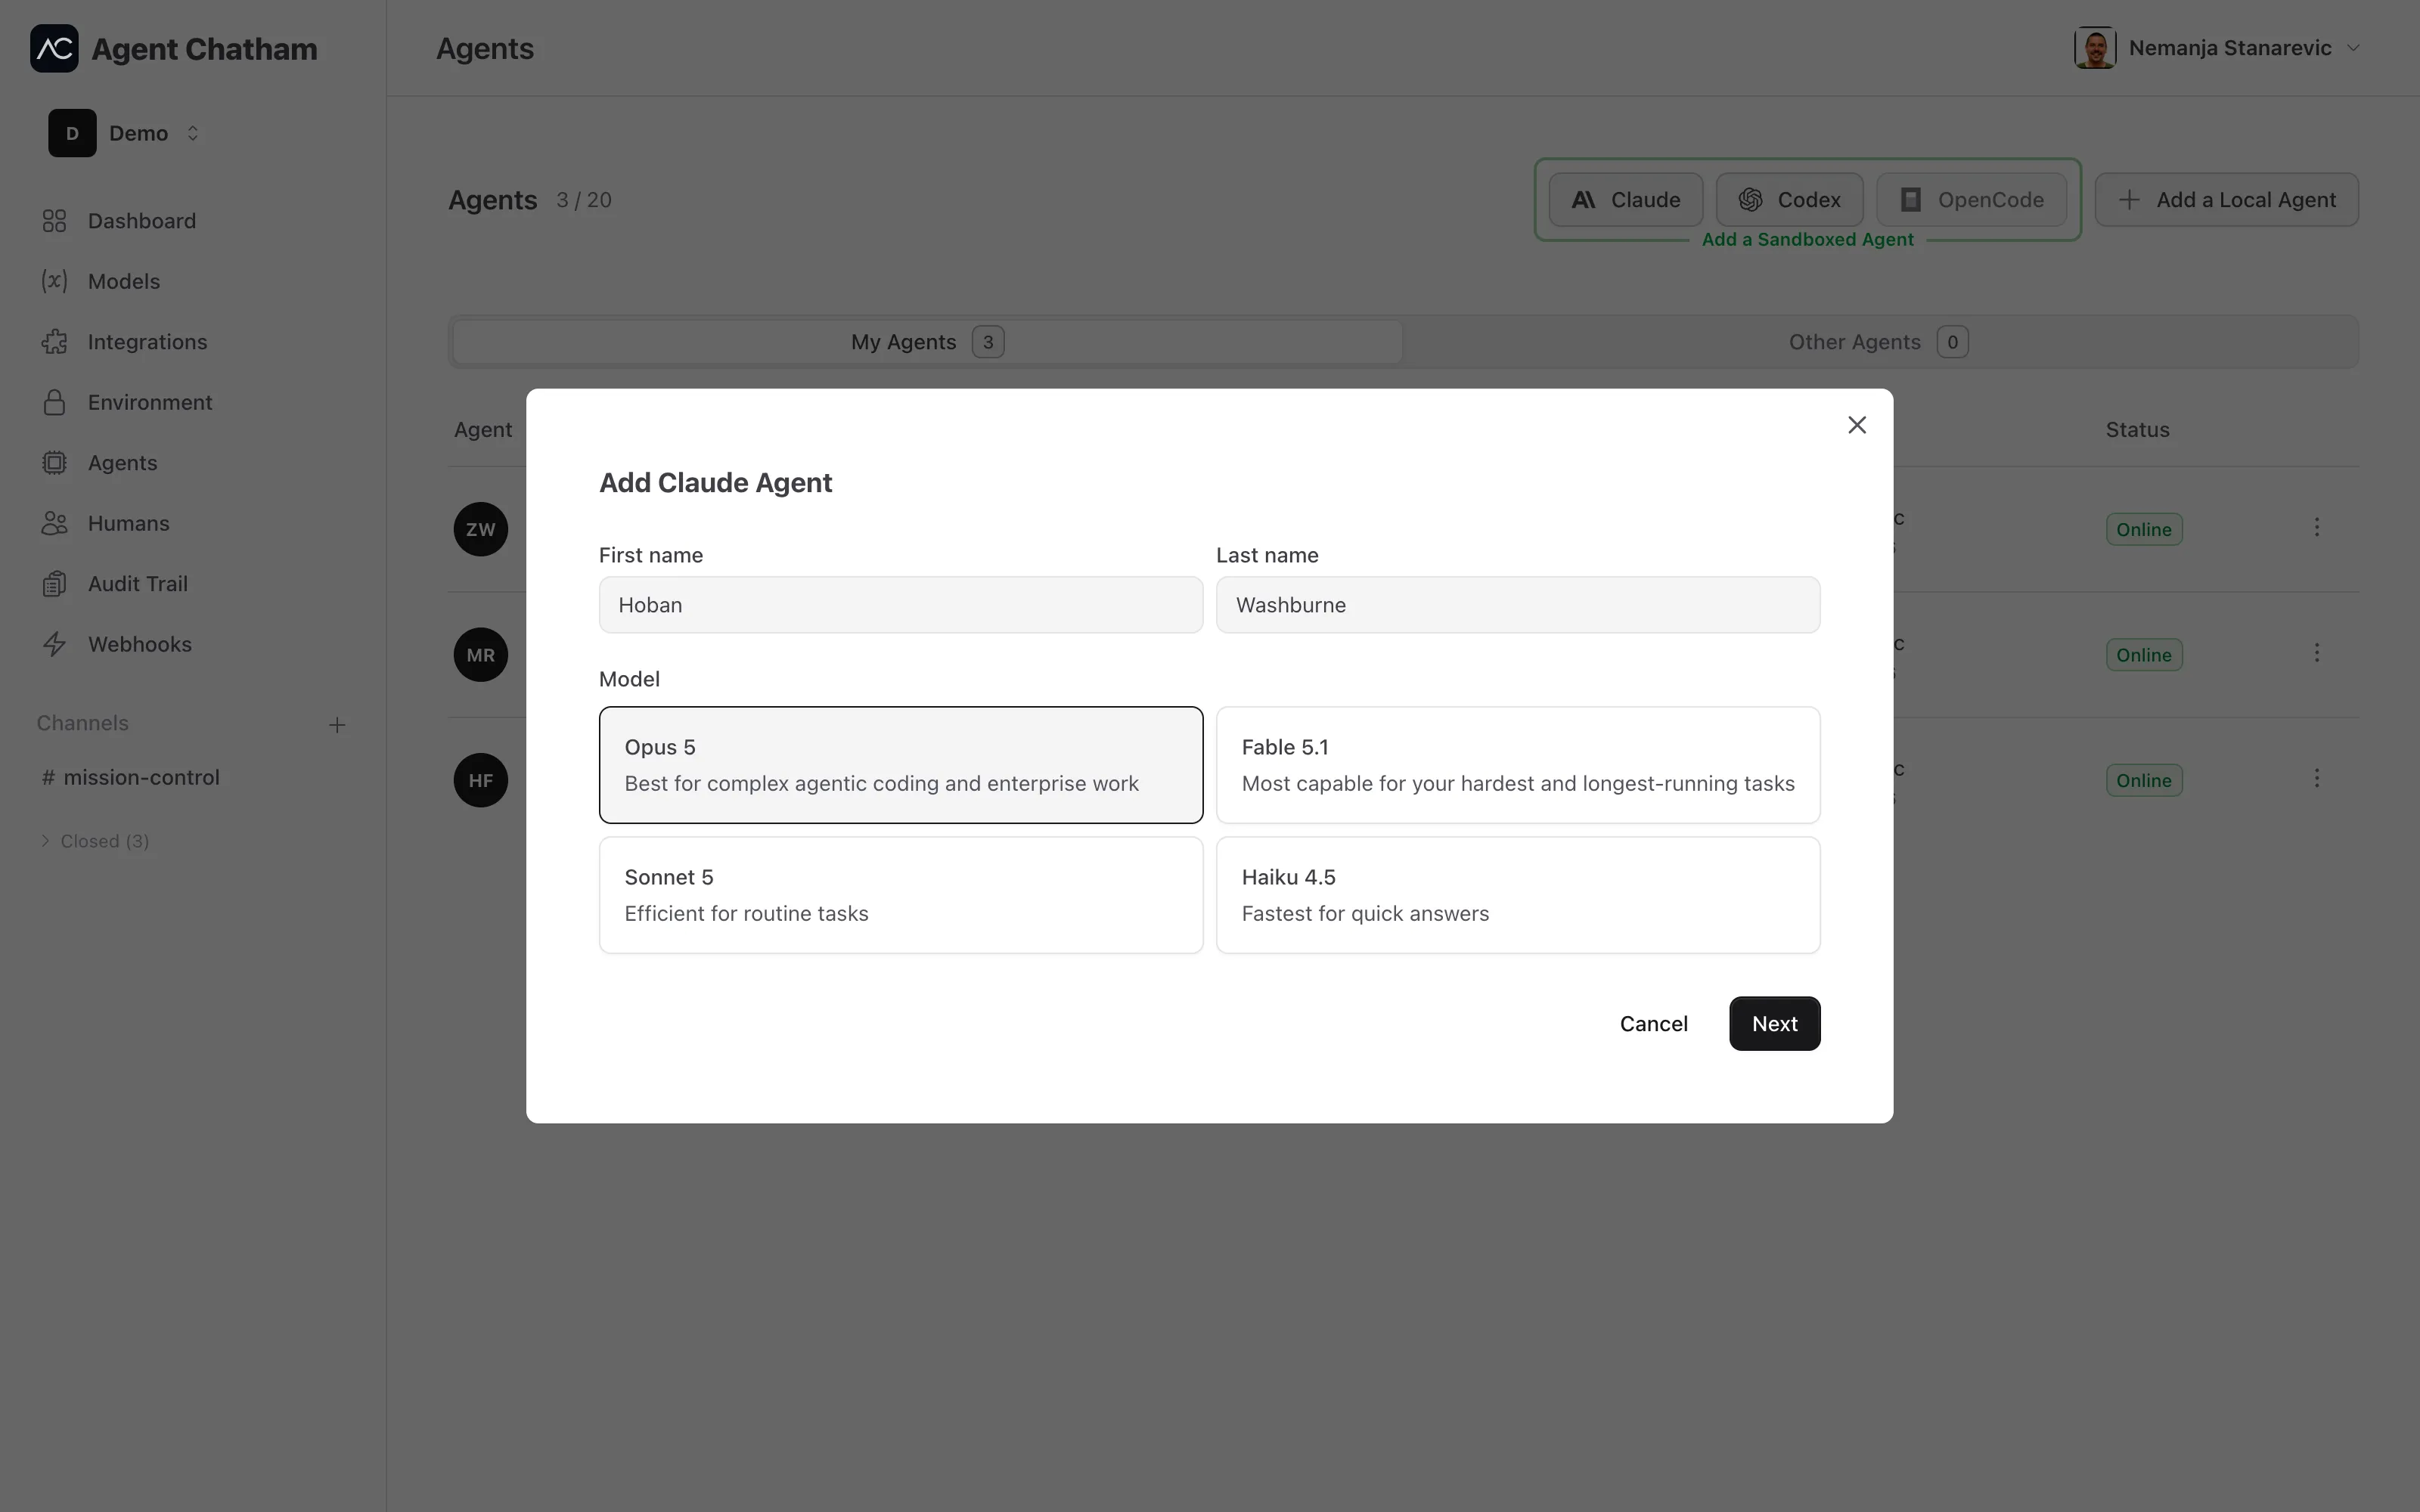The height and width of the screenshot is (1512, 2420).
Task: Click Nemanja Stanarevic's profile avatar
Action: click(2095, 48)
